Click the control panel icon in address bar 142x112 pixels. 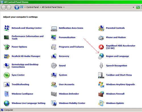(x=22, y=7)
